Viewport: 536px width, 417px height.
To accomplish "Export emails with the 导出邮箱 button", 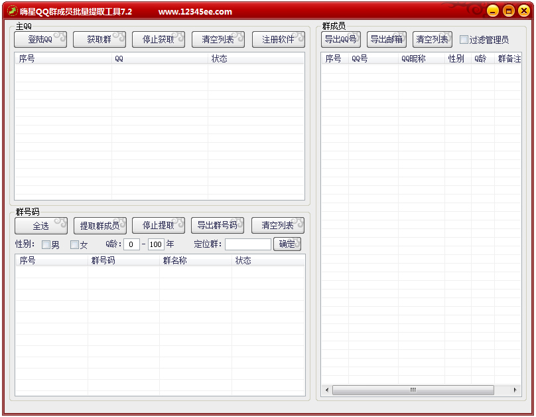I will pos(386,40).
